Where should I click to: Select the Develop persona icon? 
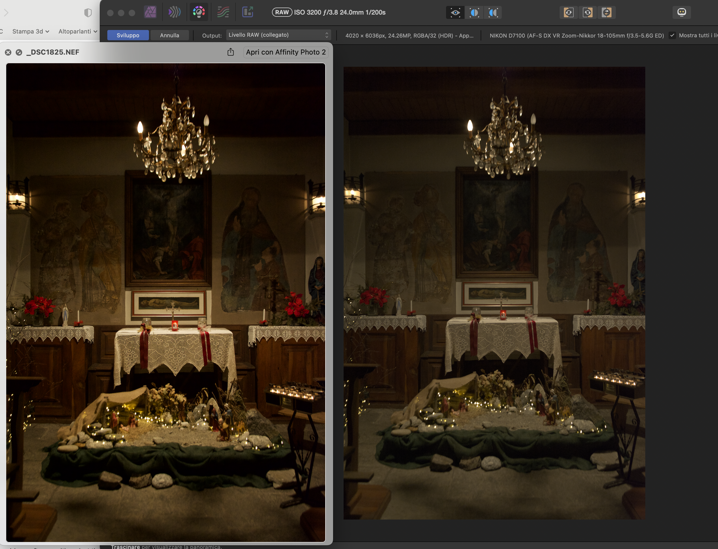pos(199,12)
